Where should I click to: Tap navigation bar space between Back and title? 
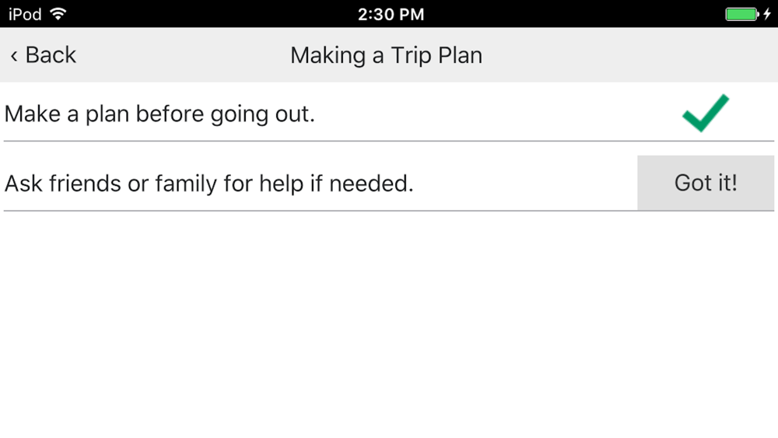pyautogui.click(x=183, y=55)
